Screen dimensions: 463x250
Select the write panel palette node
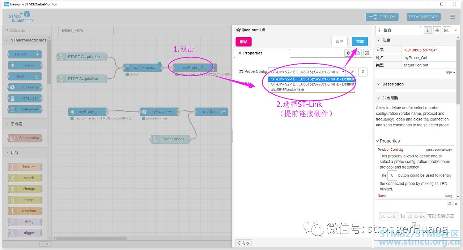pyautogui.click(x=25, y=109)
